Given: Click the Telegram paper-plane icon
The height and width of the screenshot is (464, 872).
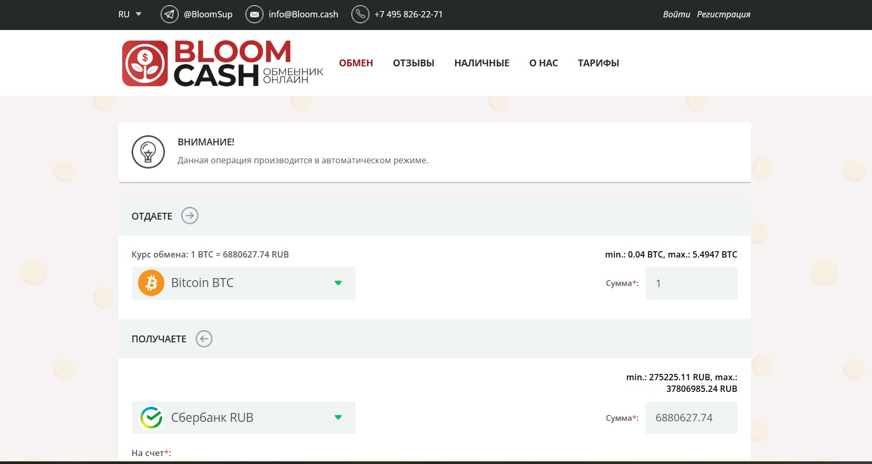Looking at the screenshot, I should point(169,14).
